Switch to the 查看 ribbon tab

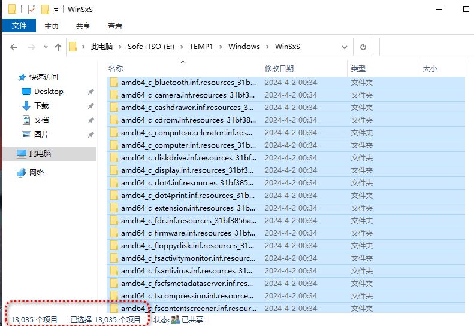(x=114, y=26)
